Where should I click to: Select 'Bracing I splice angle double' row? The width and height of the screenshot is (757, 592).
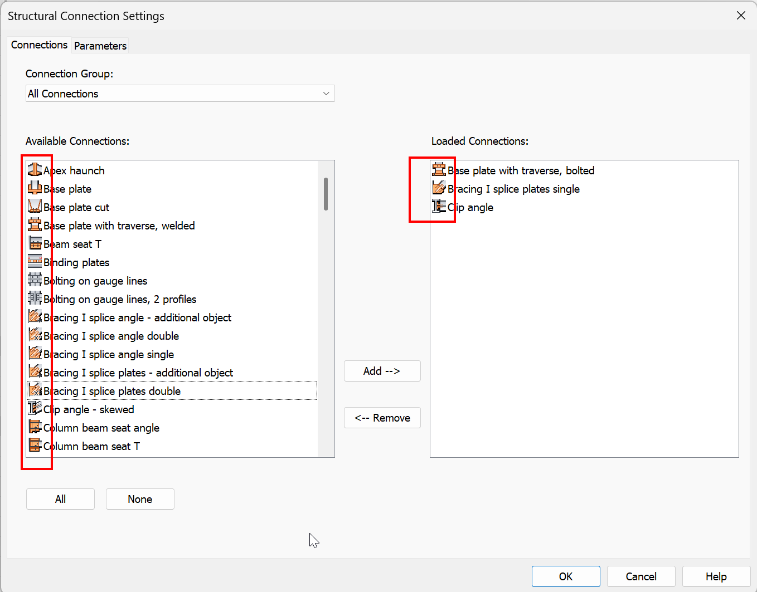[x=172, y=336]
